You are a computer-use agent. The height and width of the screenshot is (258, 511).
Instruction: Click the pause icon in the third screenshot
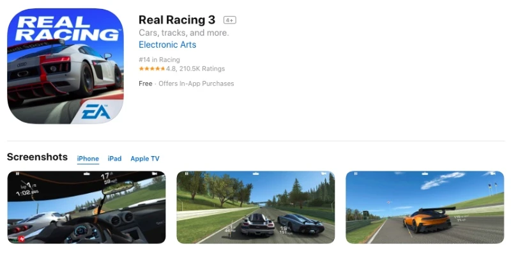click(356, 174)
